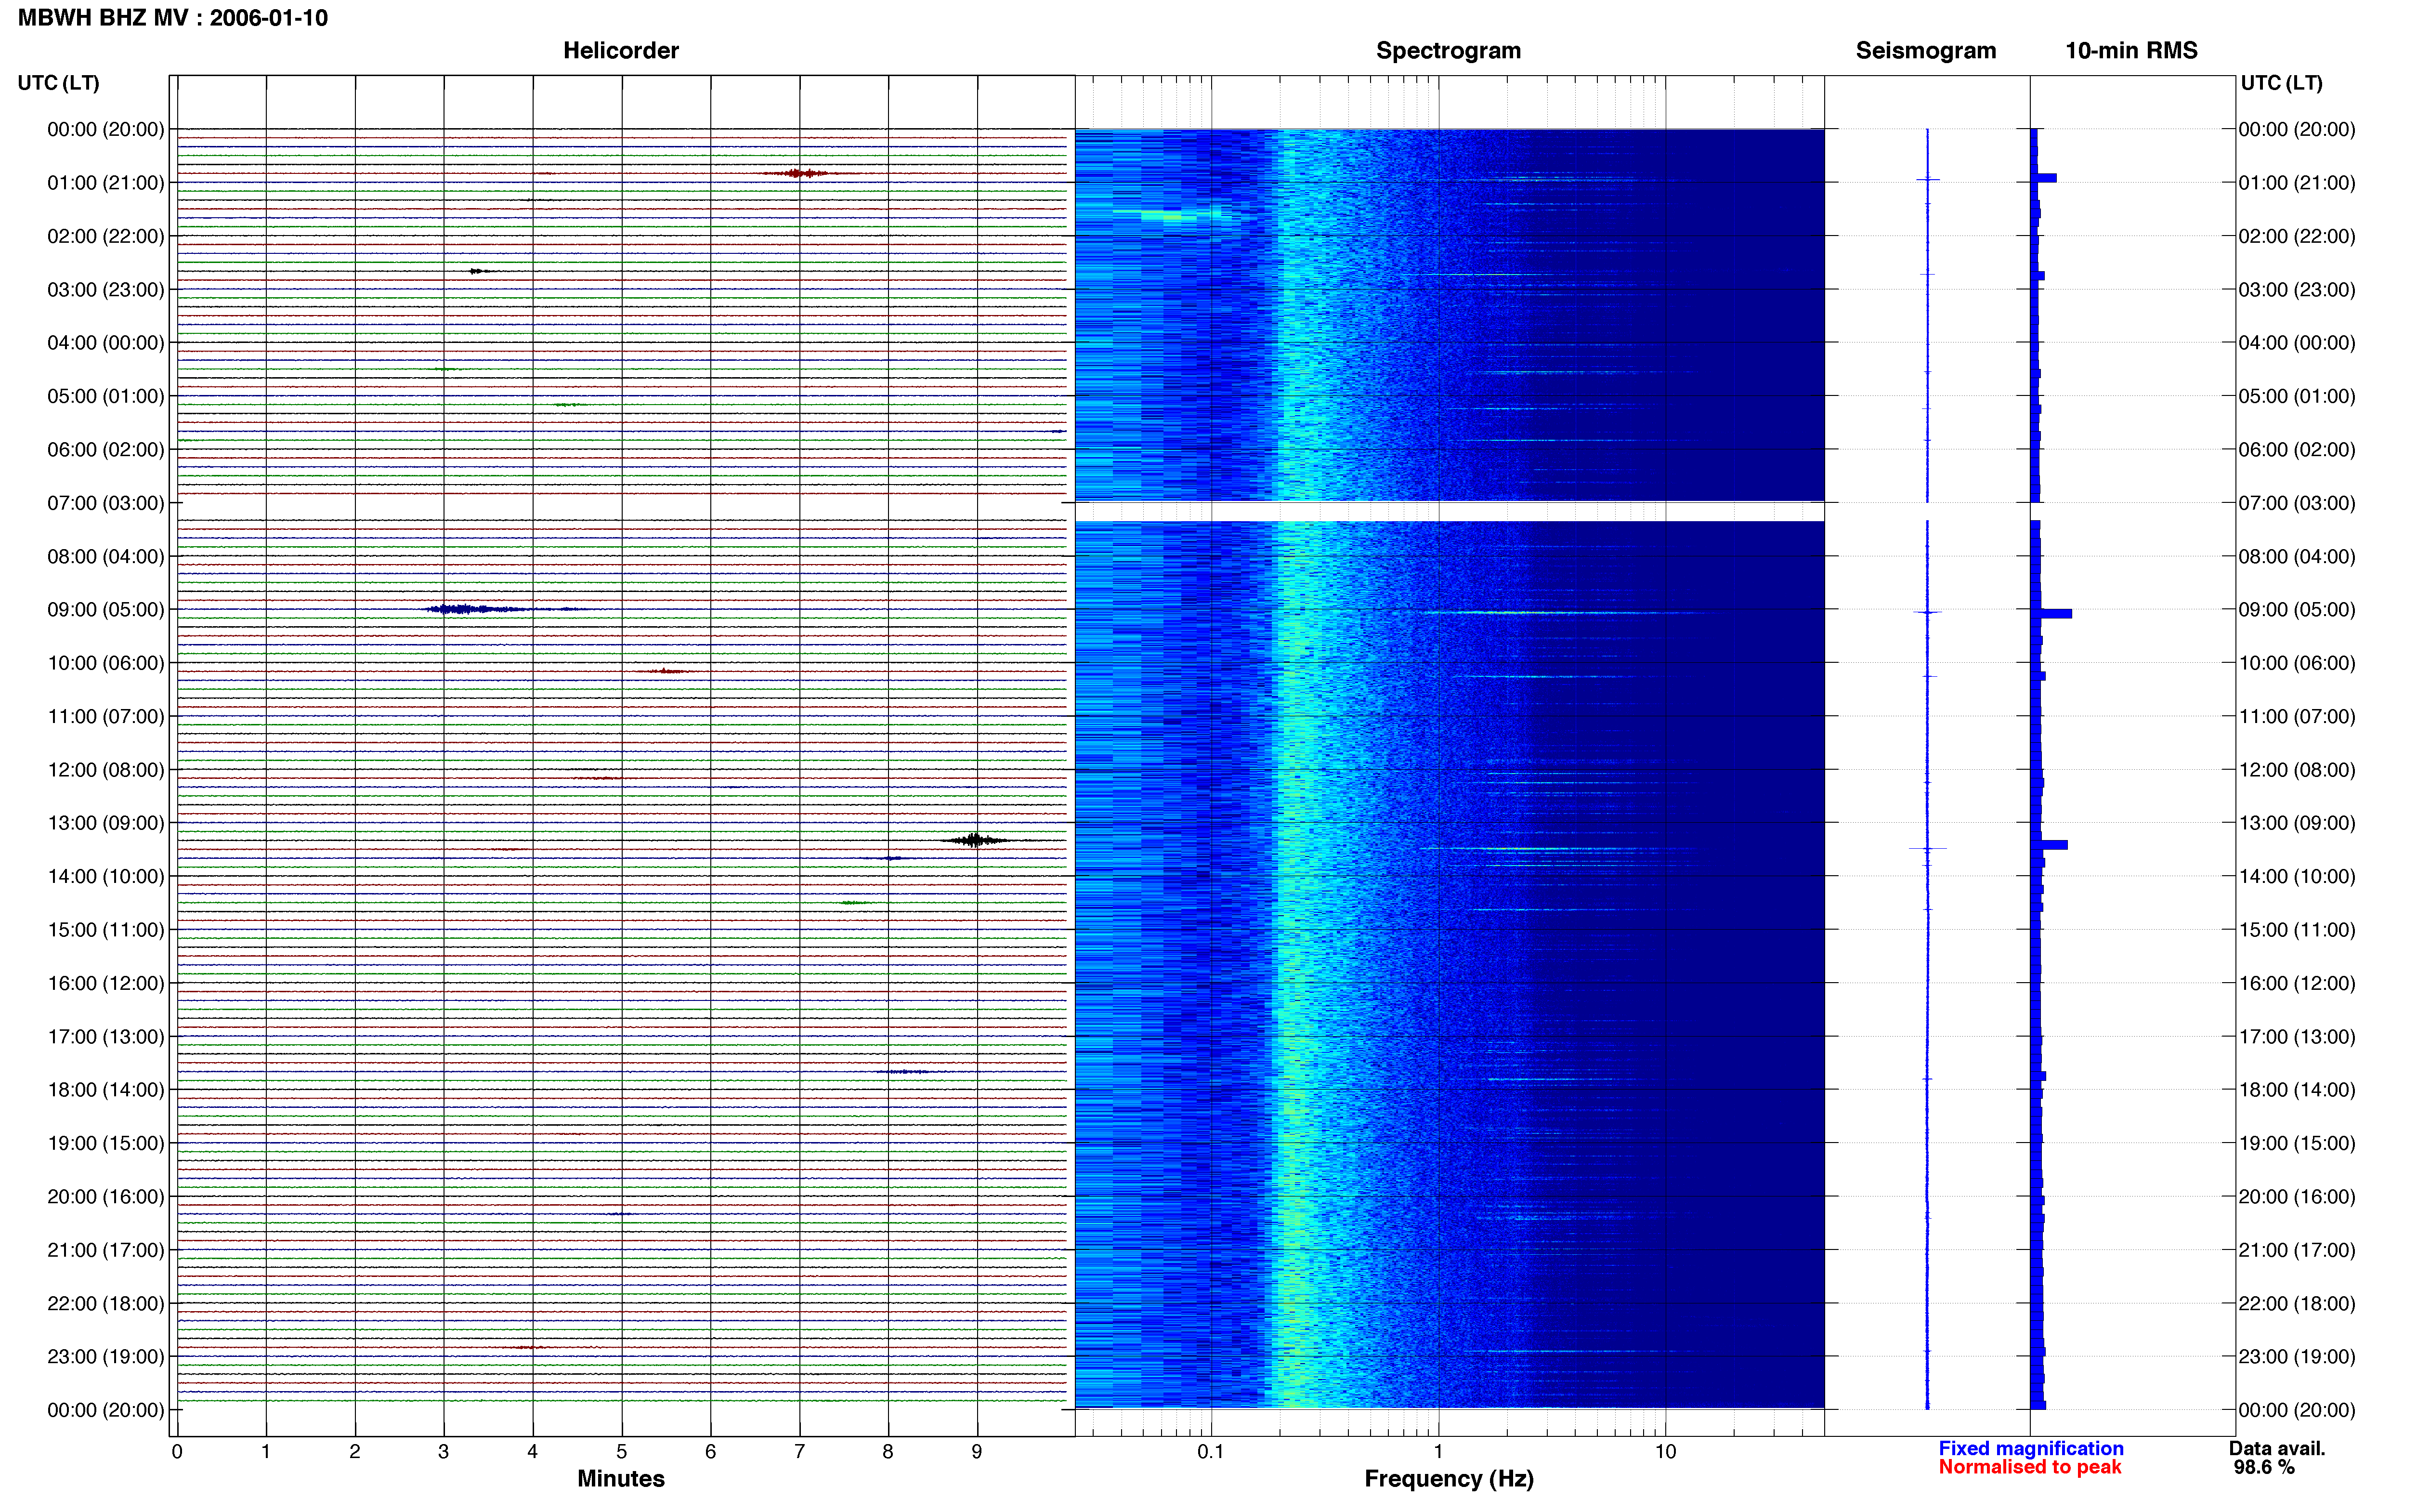Click the seismogram spike at 09:00

(1927, 612)
